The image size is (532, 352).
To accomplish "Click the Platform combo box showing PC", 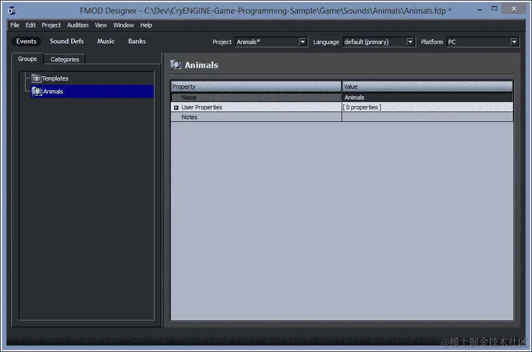I will [x=483, y=42].
